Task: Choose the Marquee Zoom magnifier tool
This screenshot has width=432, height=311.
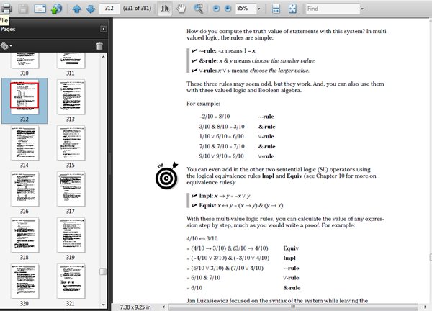Action: [x=198, y=9]
